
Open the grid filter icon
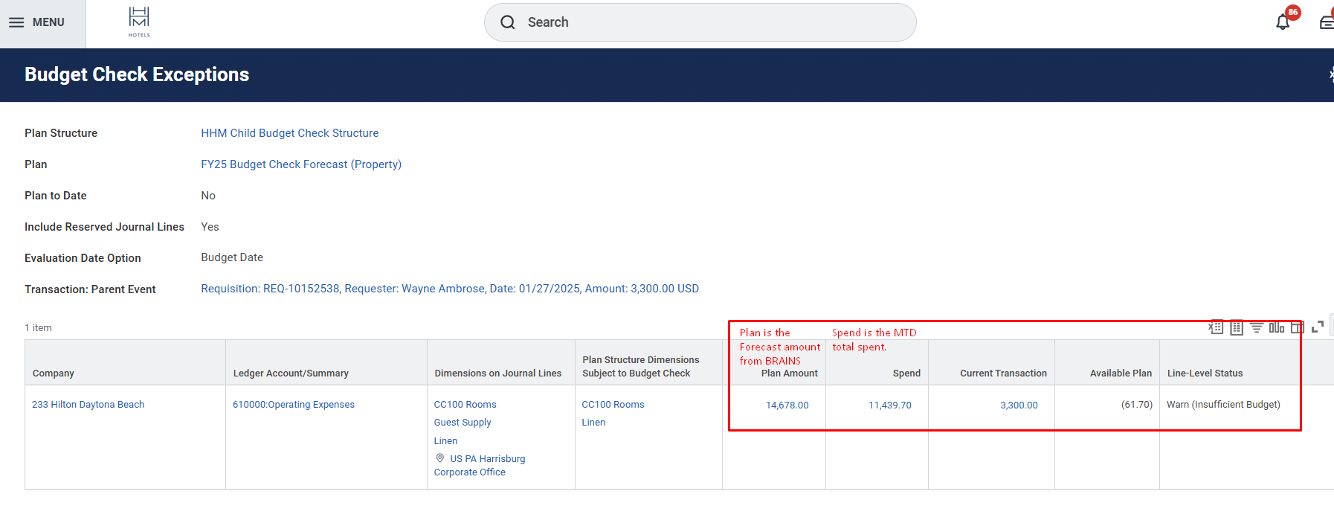(x=1257, y=327)
